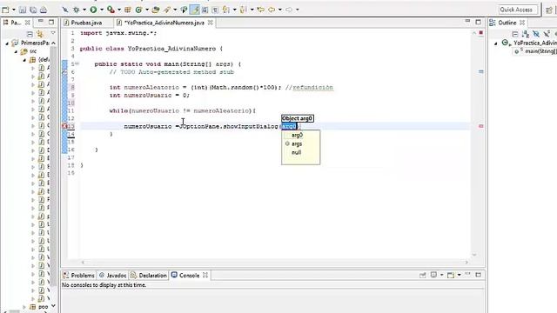Screen dimensions: 557x313
Task: Open the Declaration tab
Action: (149, 276)
